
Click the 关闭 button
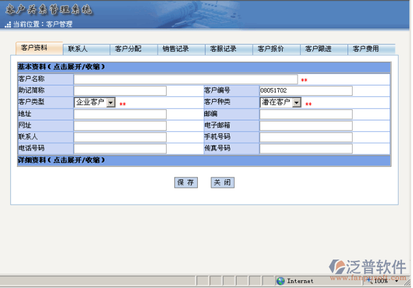click(222, 183)
